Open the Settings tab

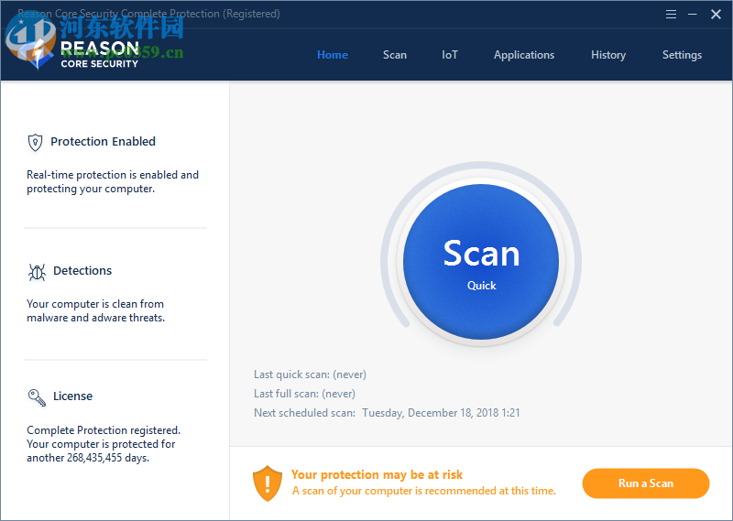pos(682,55)
